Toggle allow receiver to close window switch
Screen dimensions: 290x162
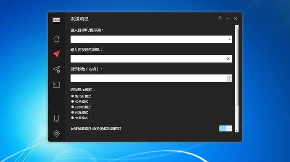(226, 129)
